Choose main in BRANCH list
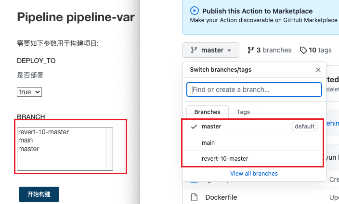The height and width of the screenshot is (204, 339). pyautogui.click(x=26, y=140)
